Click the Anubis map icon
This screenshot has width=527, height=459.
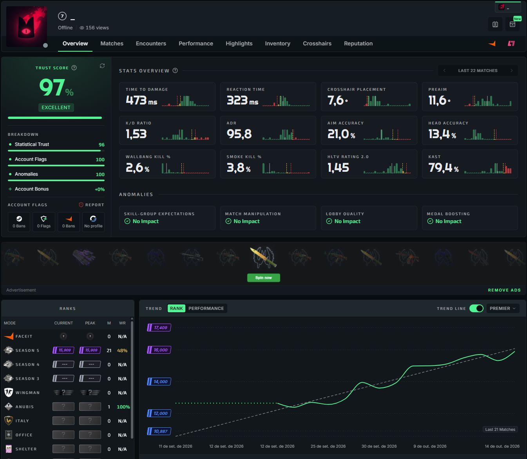(x=9, y=407)
